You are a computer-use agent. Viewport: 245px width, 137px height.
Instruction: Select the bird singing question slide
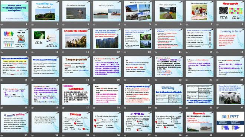(76, 11)
